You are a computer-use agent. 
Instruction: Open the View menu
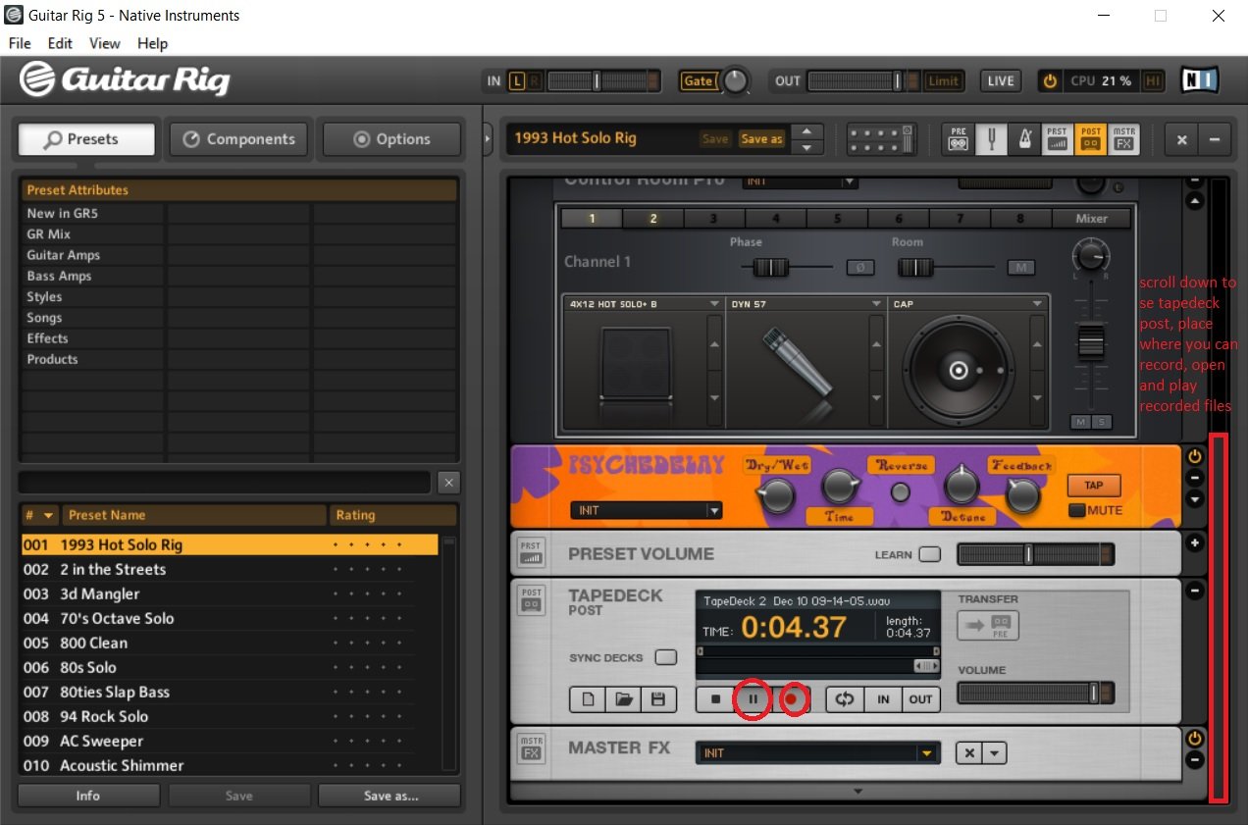point(105,43)
